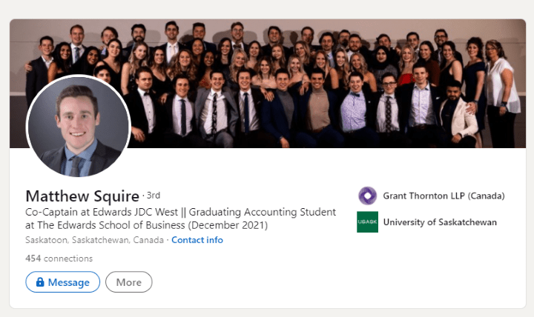Open Grant Thornton LLP (Canada) company page
The image size is (534, 317).
tap(444, 196)
